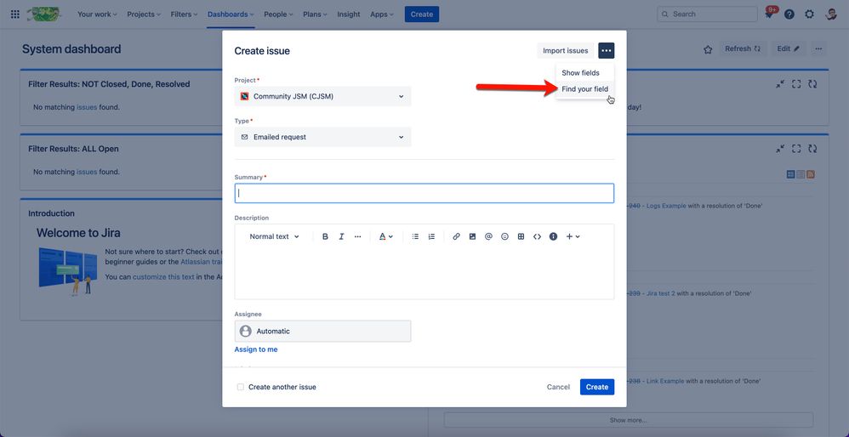The image size is (849, 437).
Task: Open the dashboard three-dot menu
Action: (x=818, y=48)
